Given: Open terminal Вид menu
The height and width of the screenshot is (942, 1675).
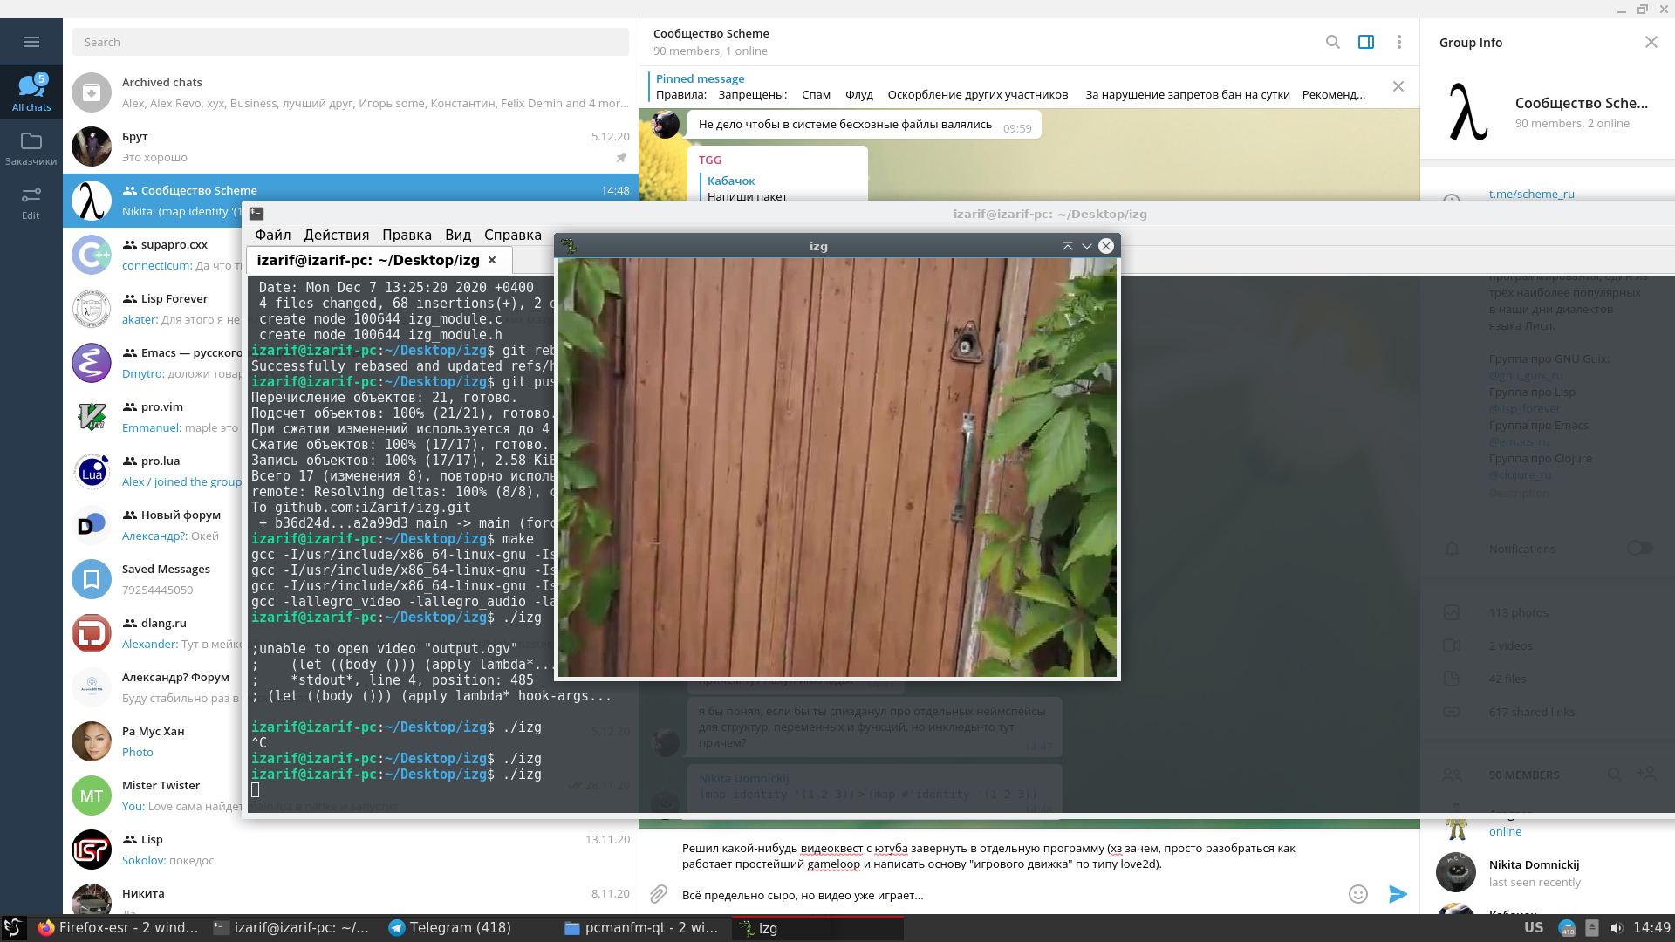Looking at the screenshot, I should point(458,235).
